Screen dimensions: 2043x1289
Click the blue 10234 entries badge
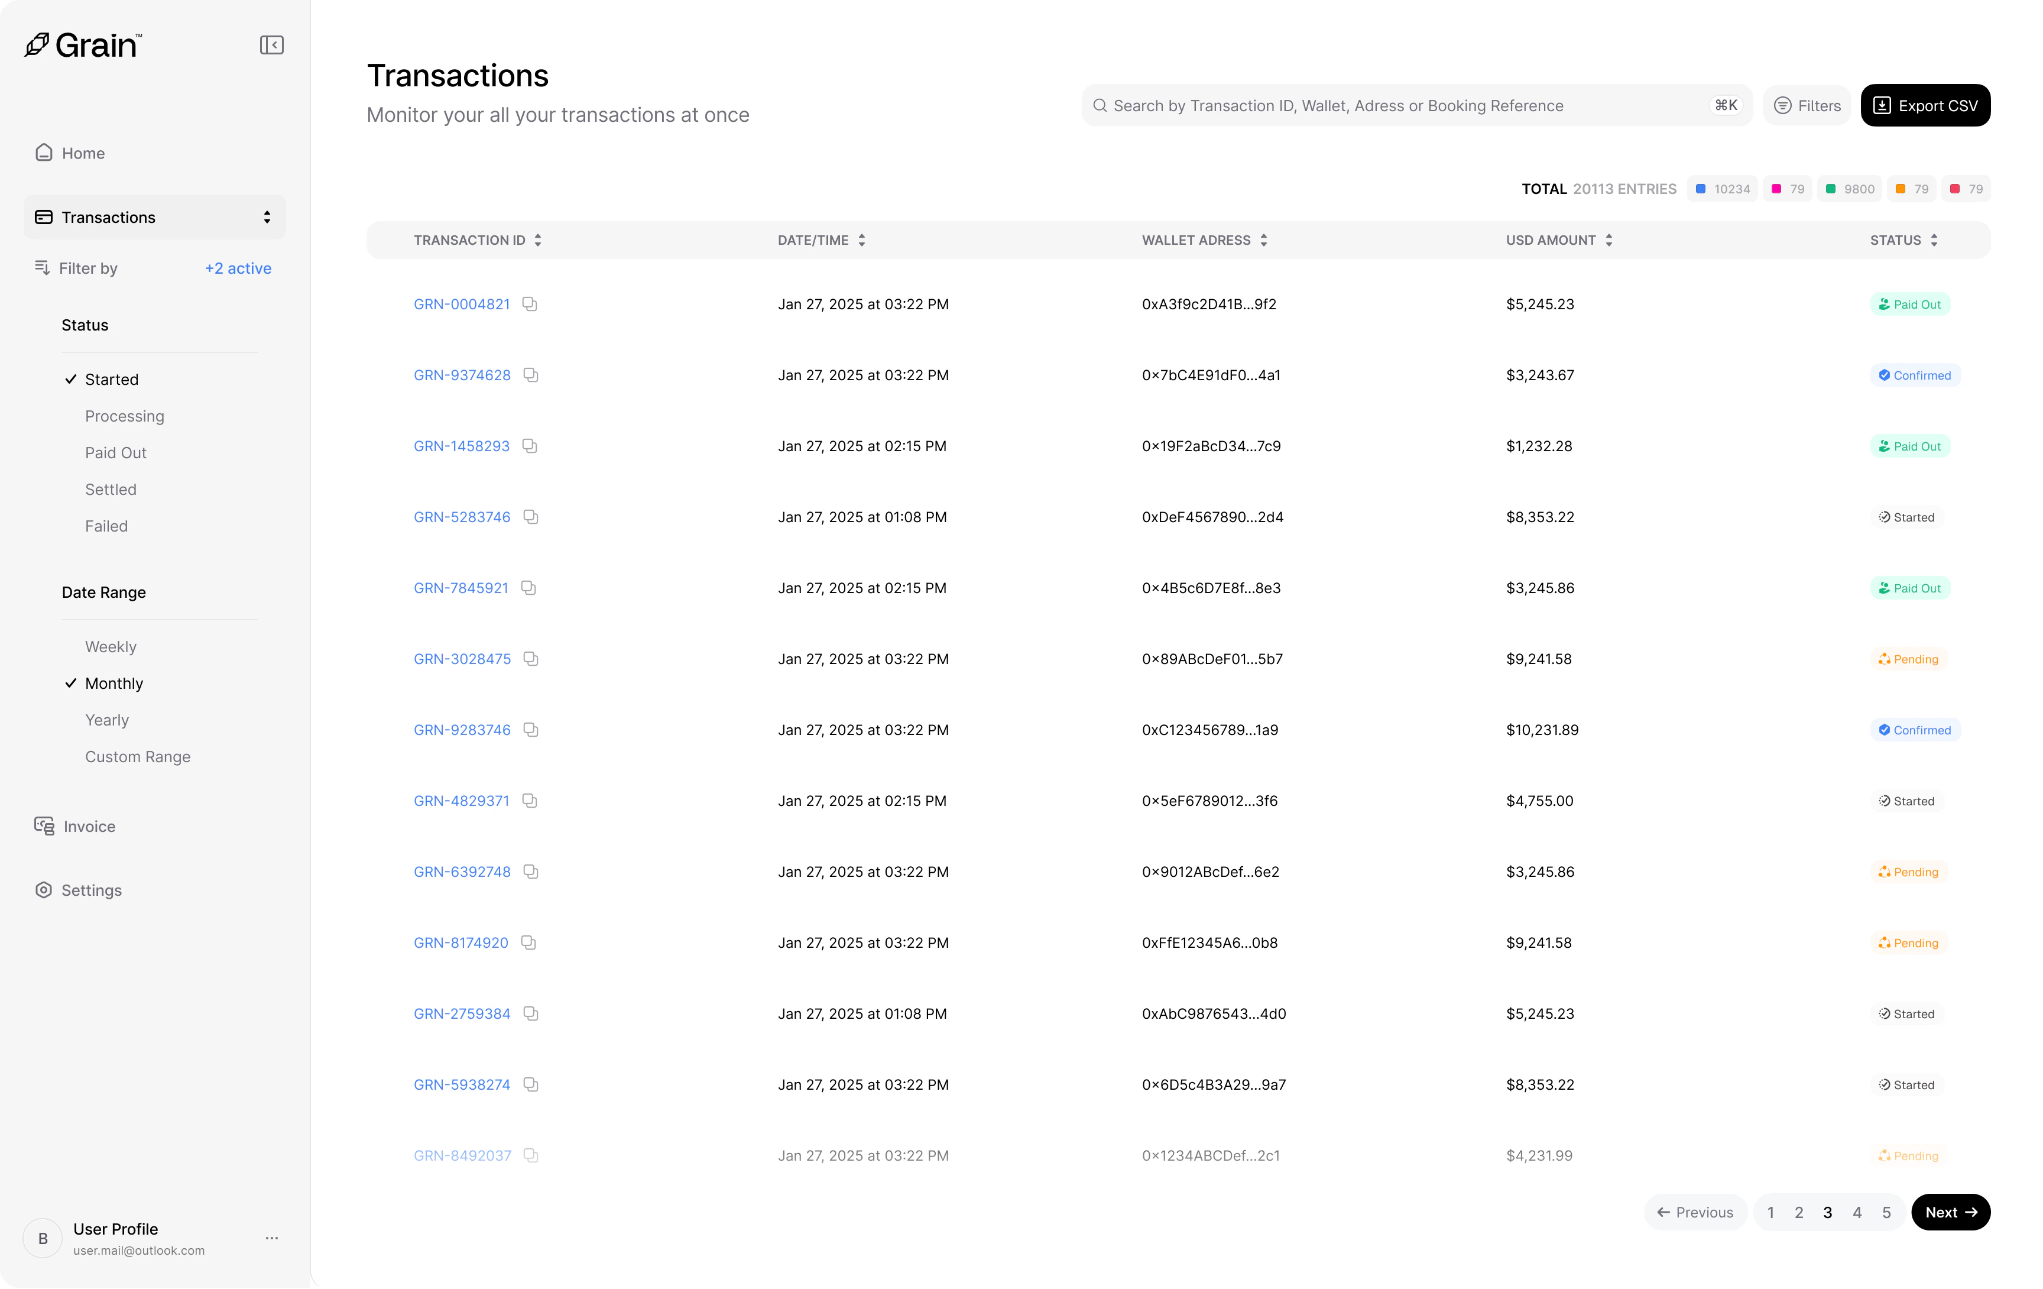tap(1722, 189)
